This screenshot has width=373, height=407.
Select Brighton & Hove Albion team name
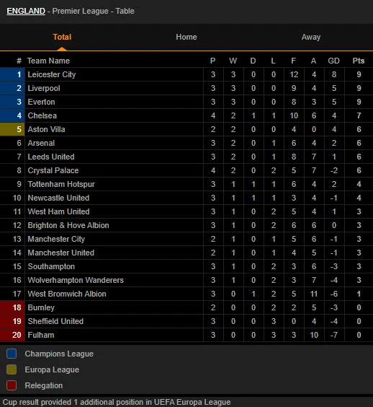click(x=68, y=225)
